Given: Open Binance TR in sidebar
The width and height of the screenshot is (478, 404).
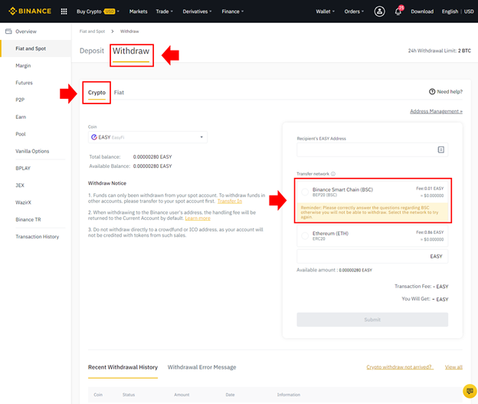Looking at the screenshot, I should click(x=28, y=219).
